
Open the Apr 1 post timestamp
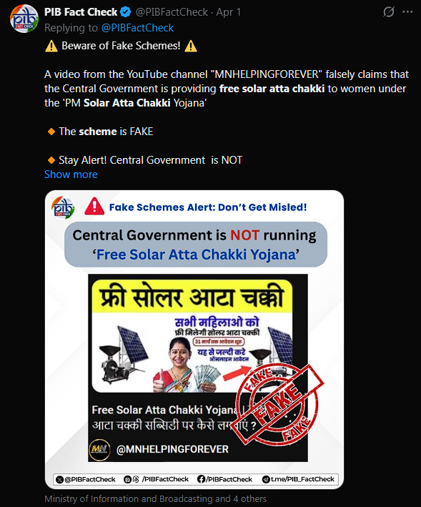click(229, 12)
